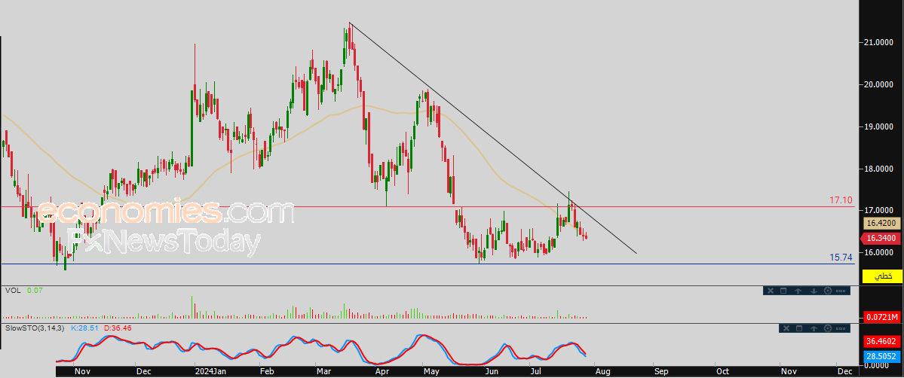Select the blue 15.74 horizontal line
The width and height of the screenshot is (904, 378).
[x=427, y=264]
